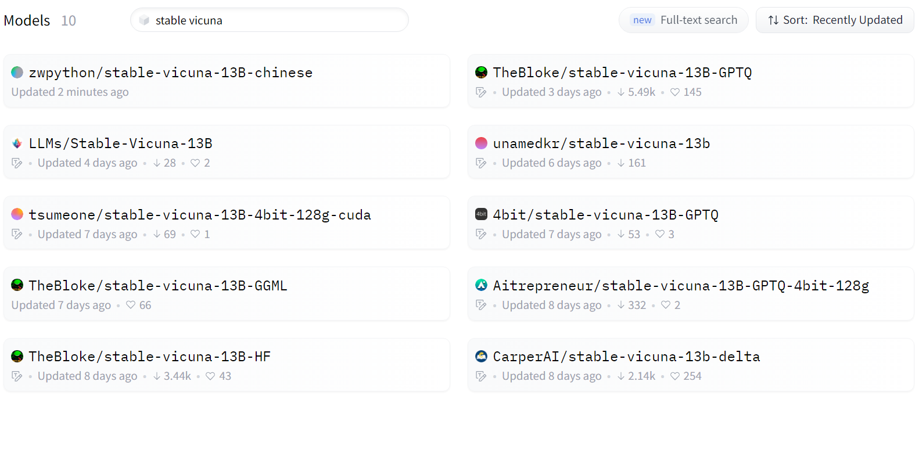The height and width of the screenshot is (471, 919).
Task: Click the unamedkr avatar icon
Action: click(481, 143)
